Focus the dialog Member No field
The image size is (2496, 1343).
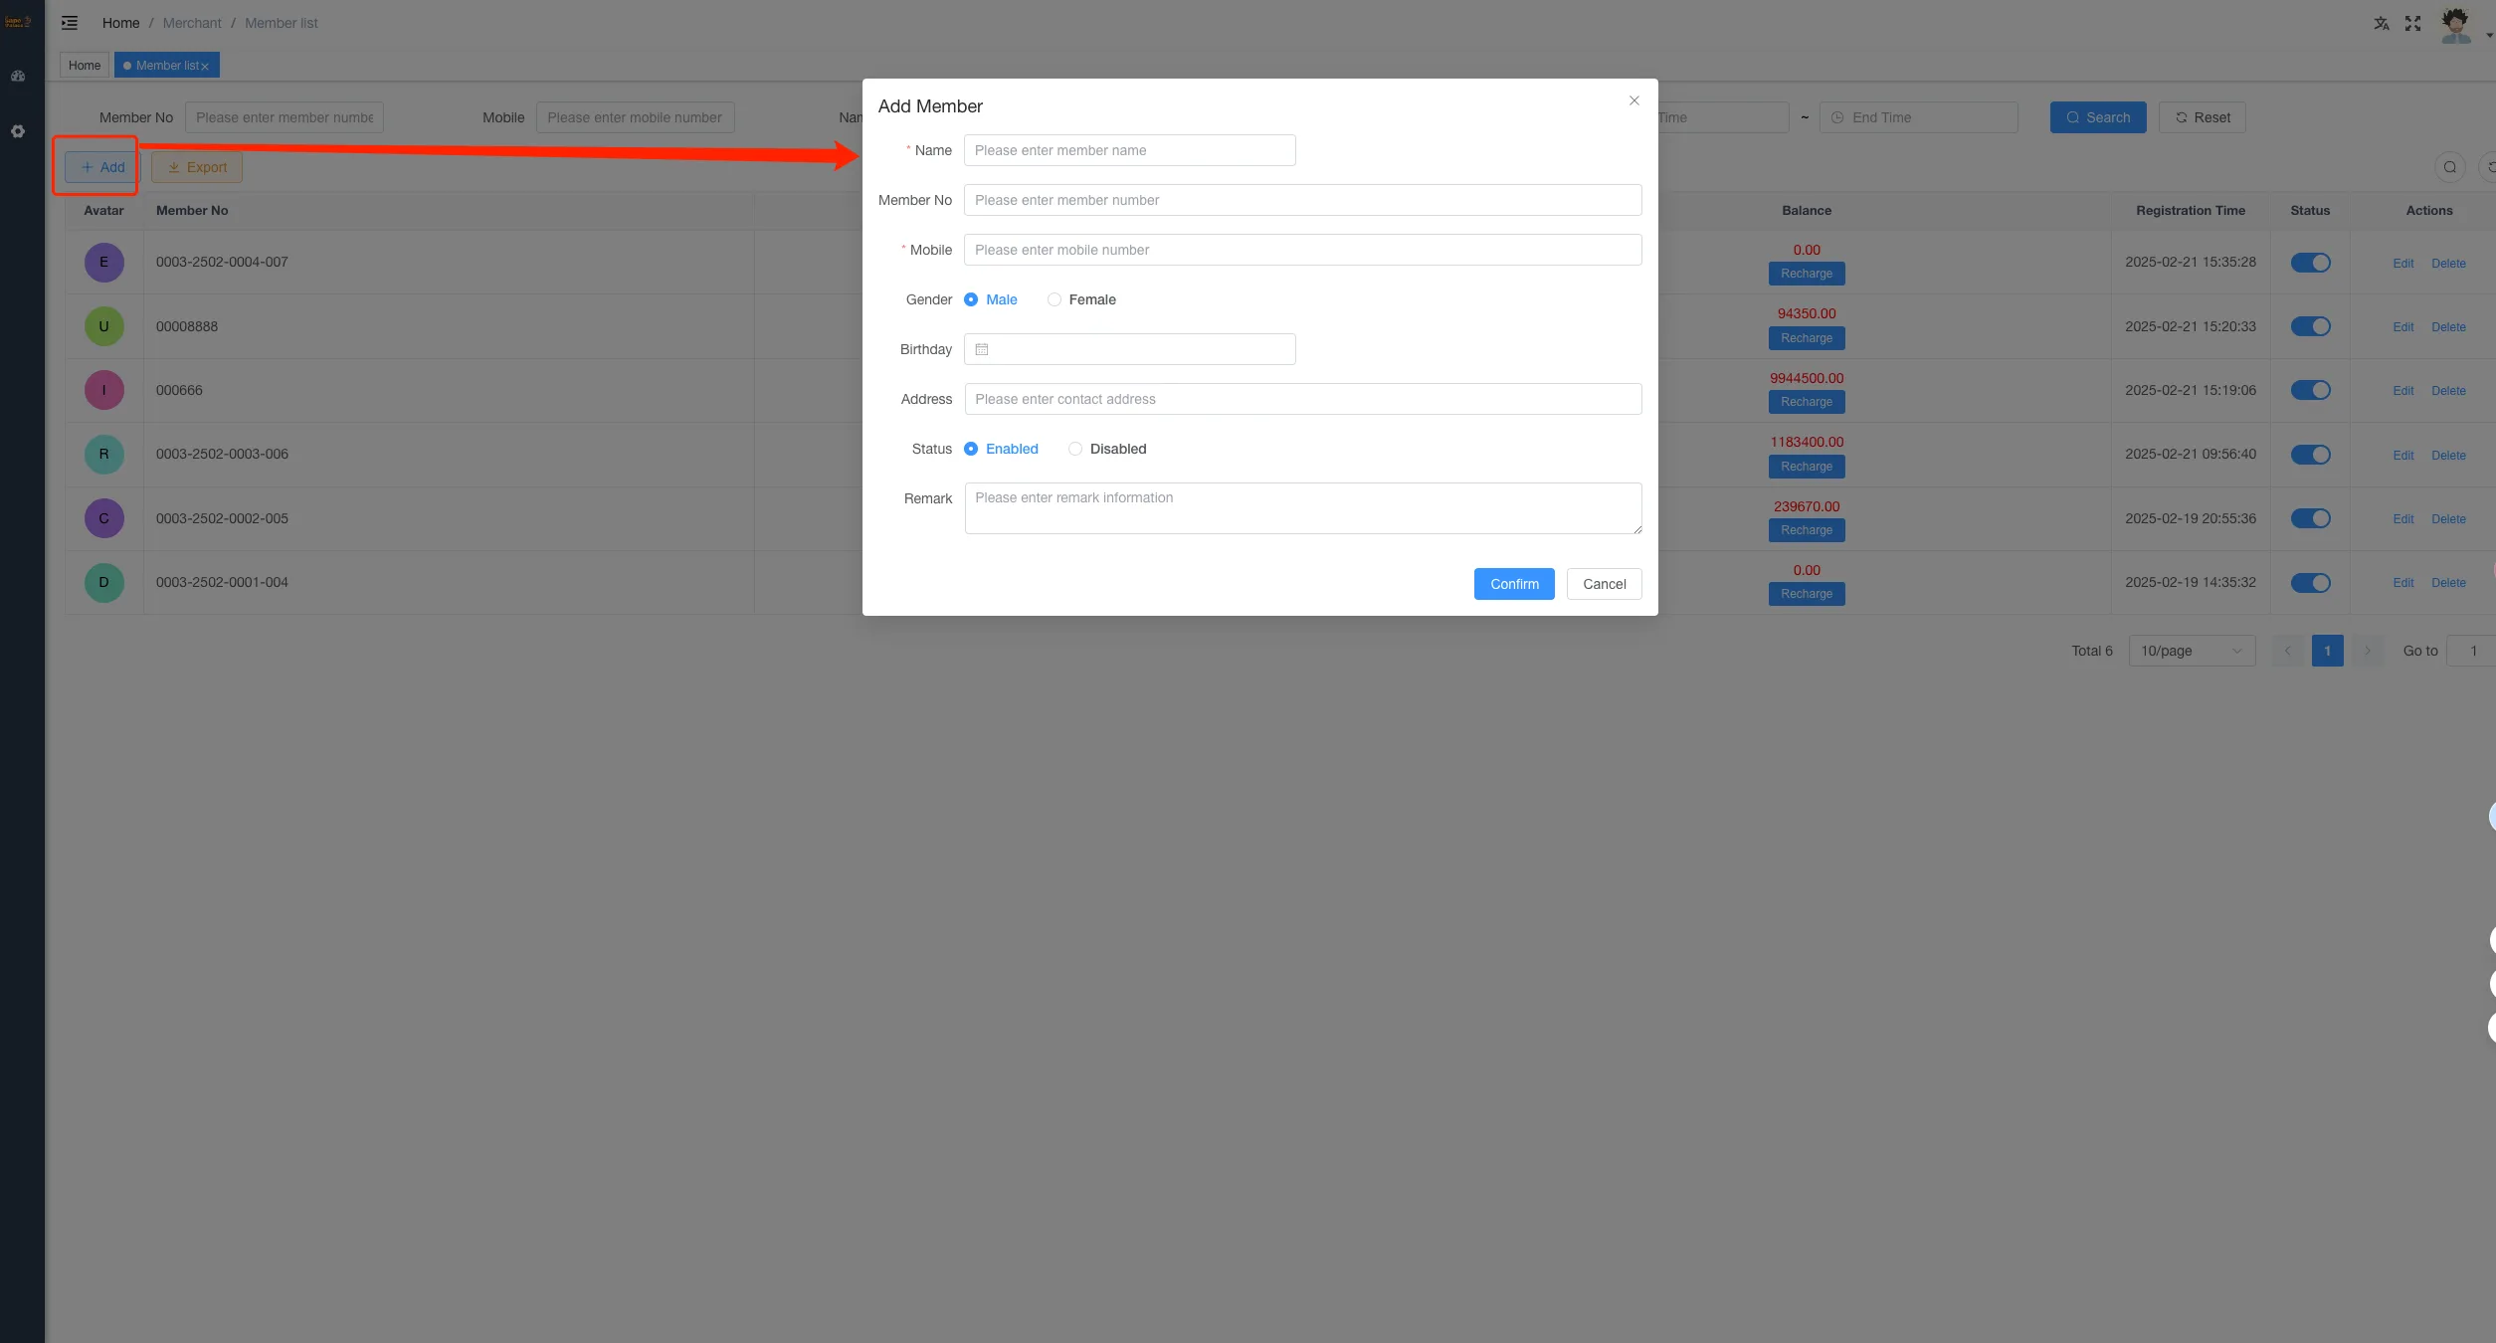point(1302,200)
